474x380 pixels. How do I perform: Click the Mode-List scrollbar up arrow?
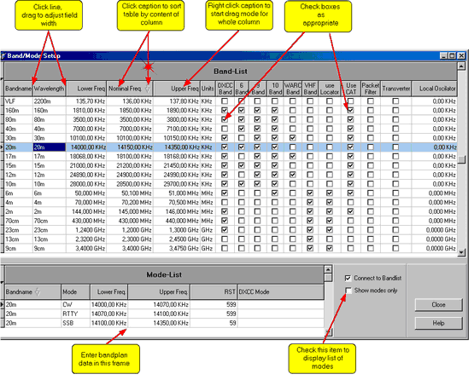coord(328,269)
